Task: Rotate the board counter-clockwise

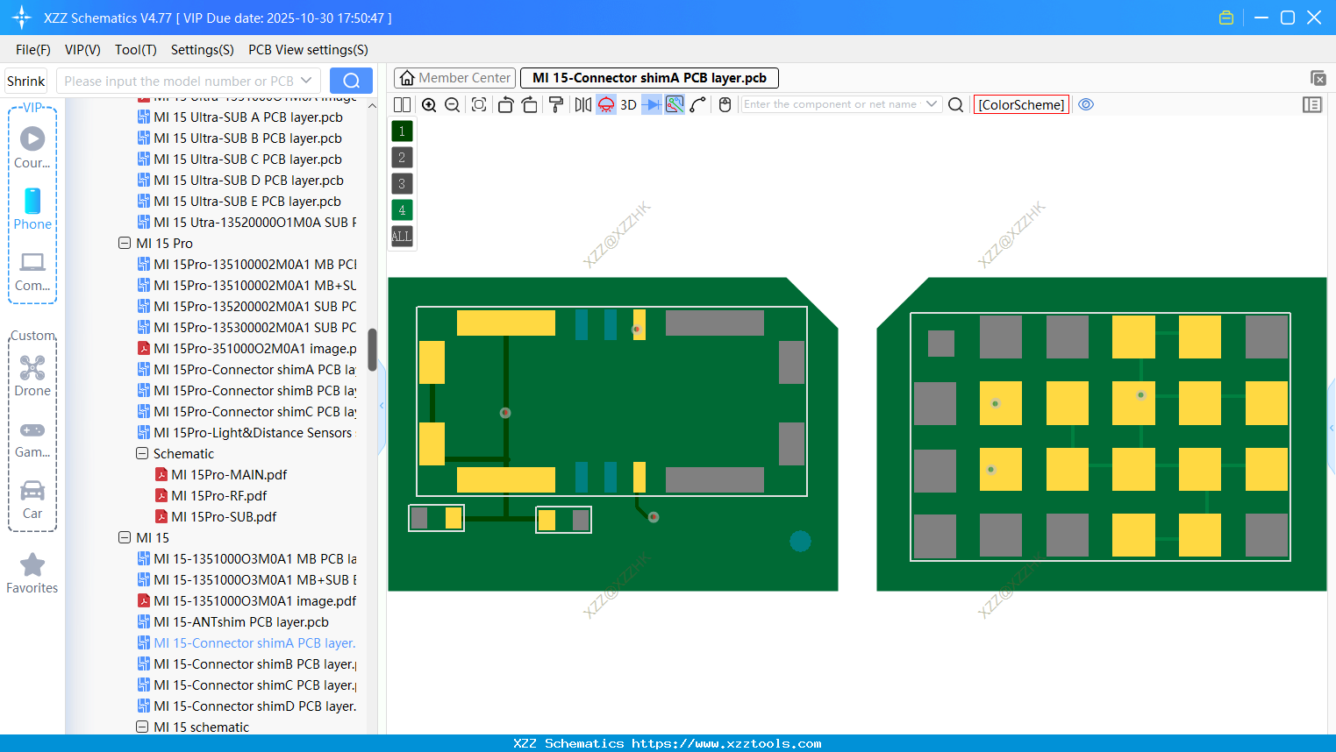Action: pos(505,104)
